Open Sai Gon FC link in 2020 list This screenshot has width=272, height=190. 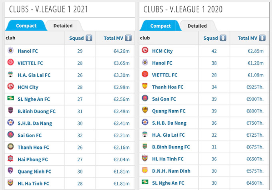[x=164, y=99]
